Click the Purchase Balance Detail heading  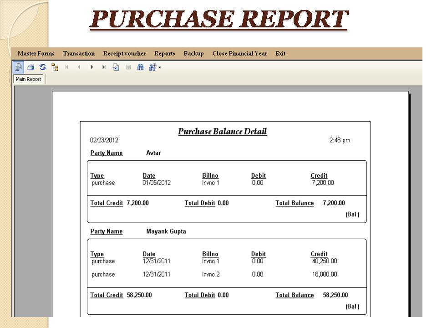223,131
